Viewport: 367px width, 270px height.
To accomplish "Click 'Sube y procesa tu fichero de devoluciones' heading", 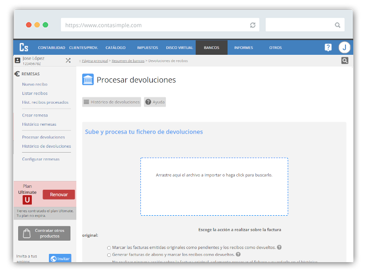I will click(144, 132).
